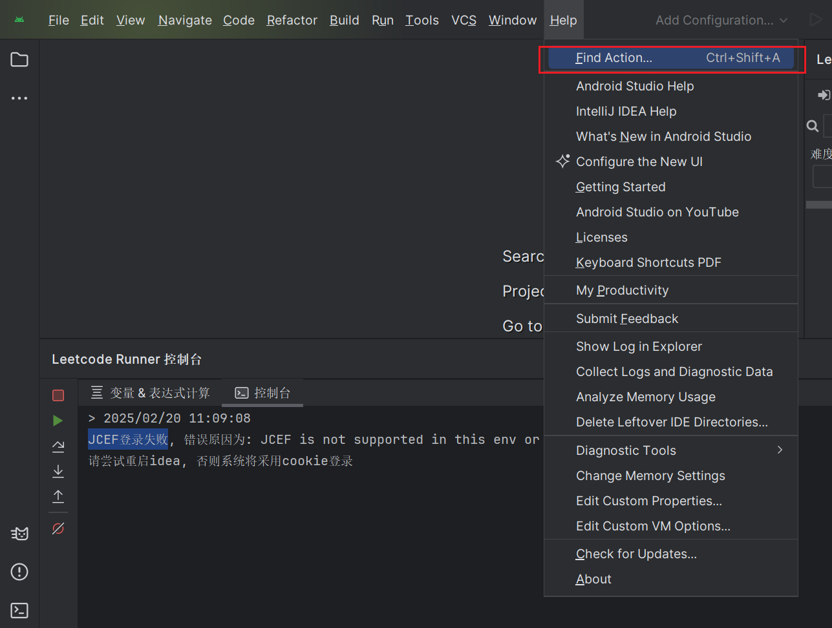Click the highlighted JCEF登录失败 text
Image resolution: width=832 pixels, height=628 pixels.
coord(128,439)
